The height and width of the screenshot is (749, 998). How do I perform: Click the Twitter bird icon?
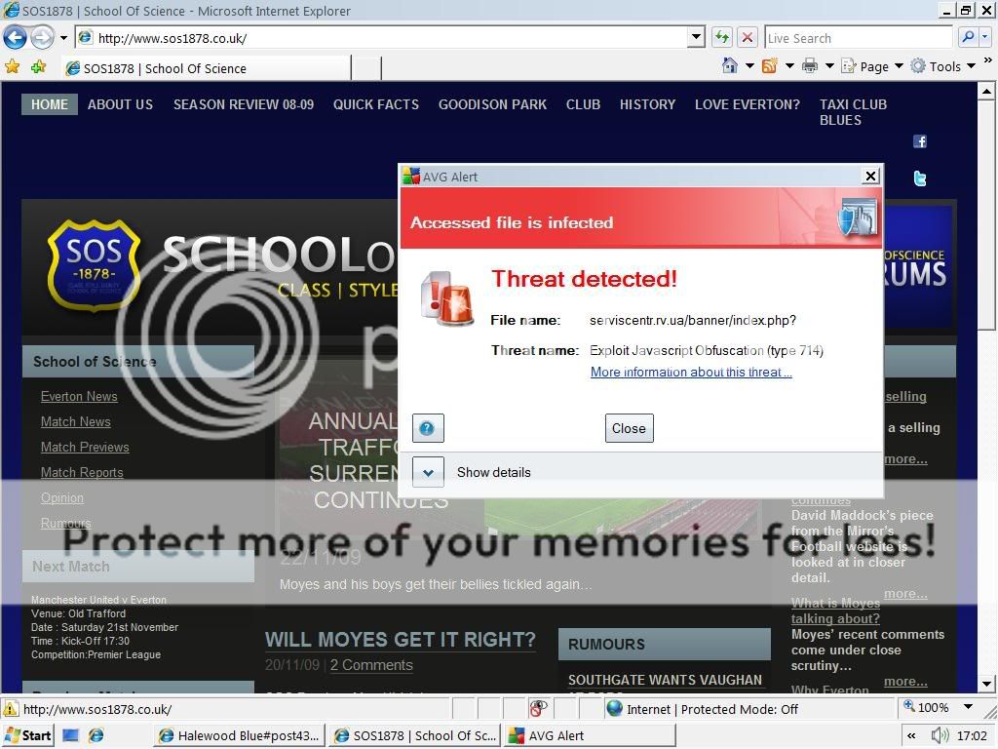[x=920, y=178]
